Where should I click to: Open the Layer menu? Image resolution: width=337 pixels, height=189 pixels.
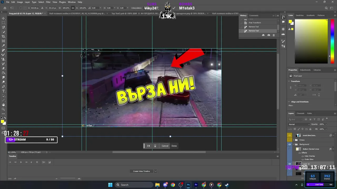[x=27, y=2]
